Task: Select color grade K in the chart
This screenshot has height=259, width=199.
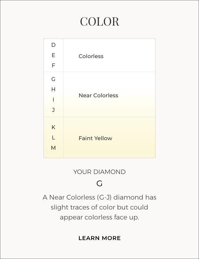Action: pyautogui.click(x=53, y=127)
